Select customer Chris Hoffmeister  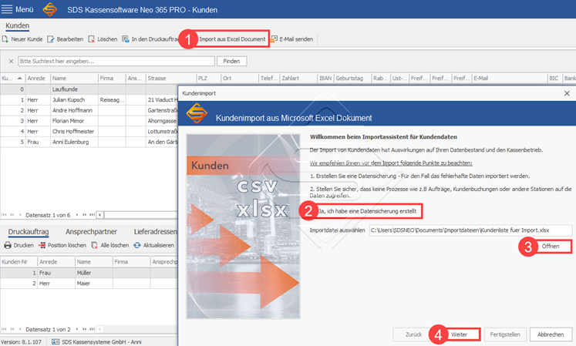pos(89,131)
